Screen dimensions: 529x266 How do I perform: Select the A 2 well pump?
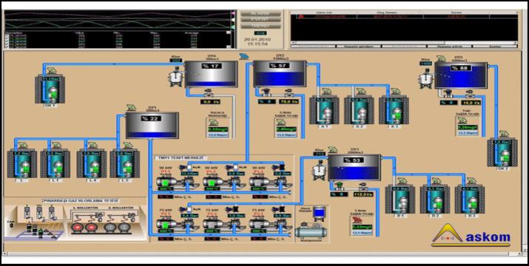click(x=359, y=109)
